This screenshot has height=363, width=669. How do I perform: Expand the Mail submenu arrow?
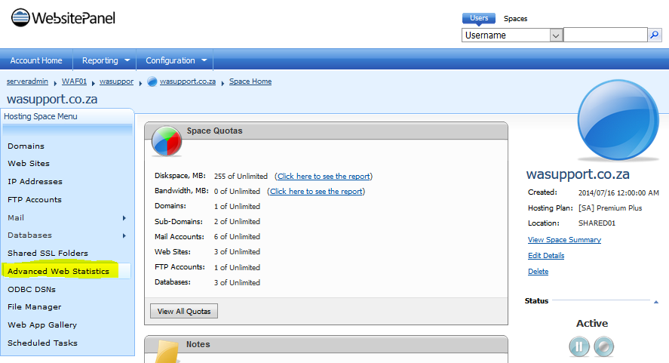pos(124,218)
